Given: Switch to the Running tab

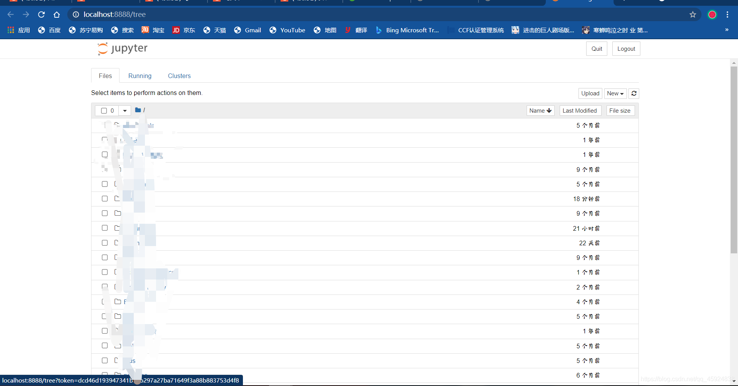Looking at the screenshot, I should click(x=140, y=76).
